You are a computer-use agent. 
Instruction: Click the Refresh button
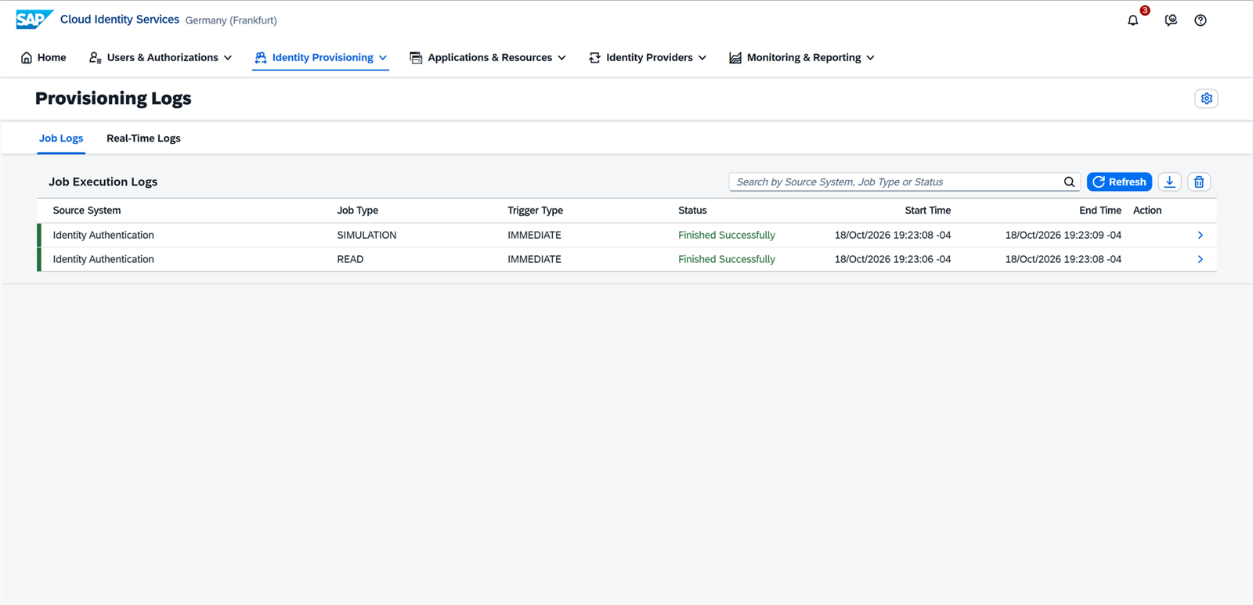pyautogui.click(x=1119, y=182)
